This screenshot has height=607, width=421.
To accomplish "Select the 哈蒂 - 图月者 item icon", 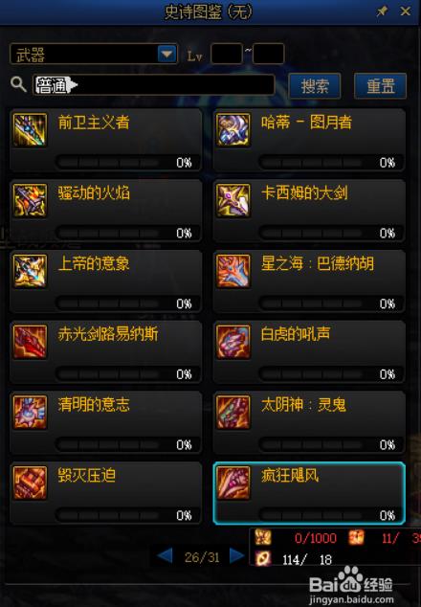I will click(x=233, y=129).
